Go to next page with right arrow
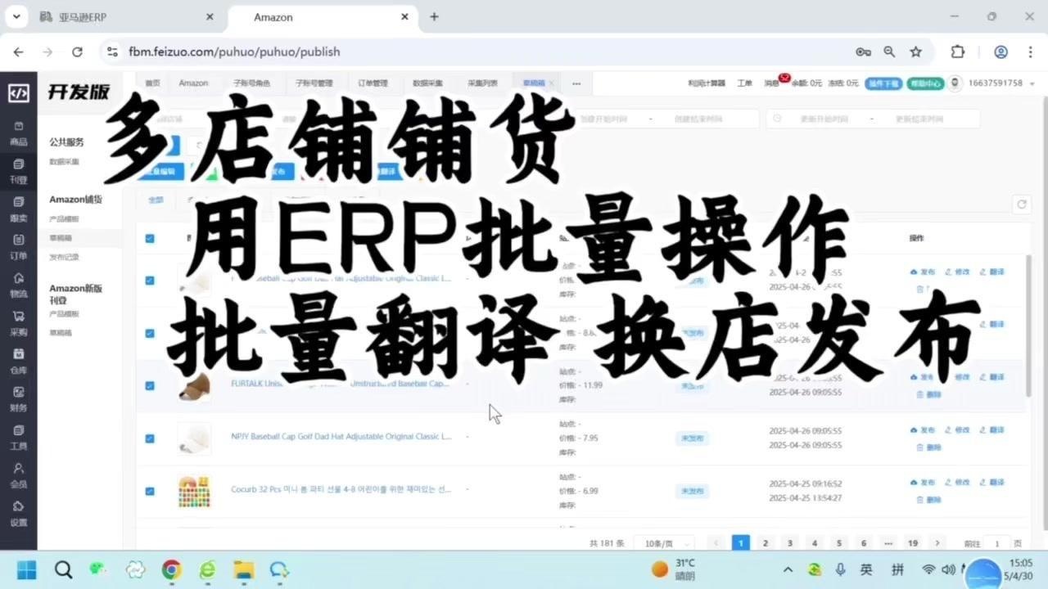 pyautogui.click(x=937, y=543)
